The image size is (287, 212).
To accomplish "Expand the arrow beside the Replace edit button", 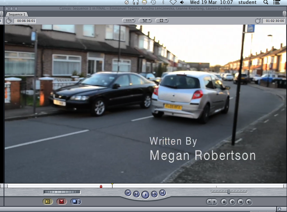I will pos(80,202).
